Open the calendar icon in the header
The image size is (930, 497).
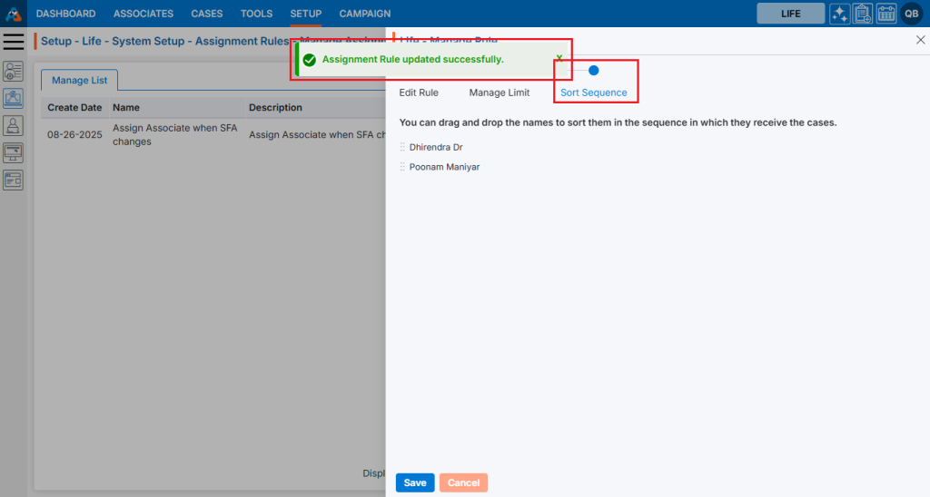point(886,14)
